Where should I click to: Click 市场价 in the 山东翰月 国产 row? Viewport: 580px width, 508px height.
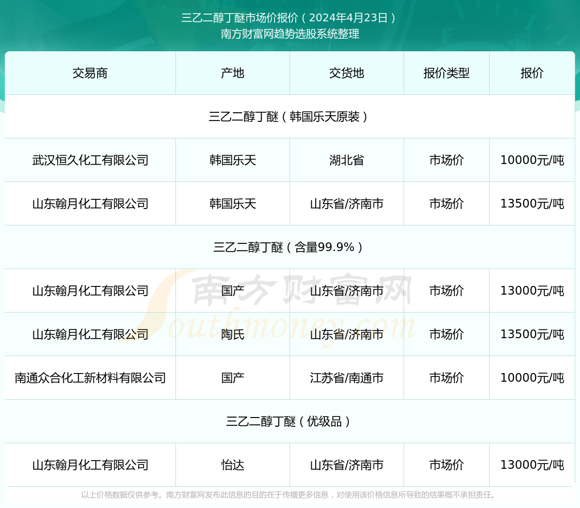click(x=447, y=291)
